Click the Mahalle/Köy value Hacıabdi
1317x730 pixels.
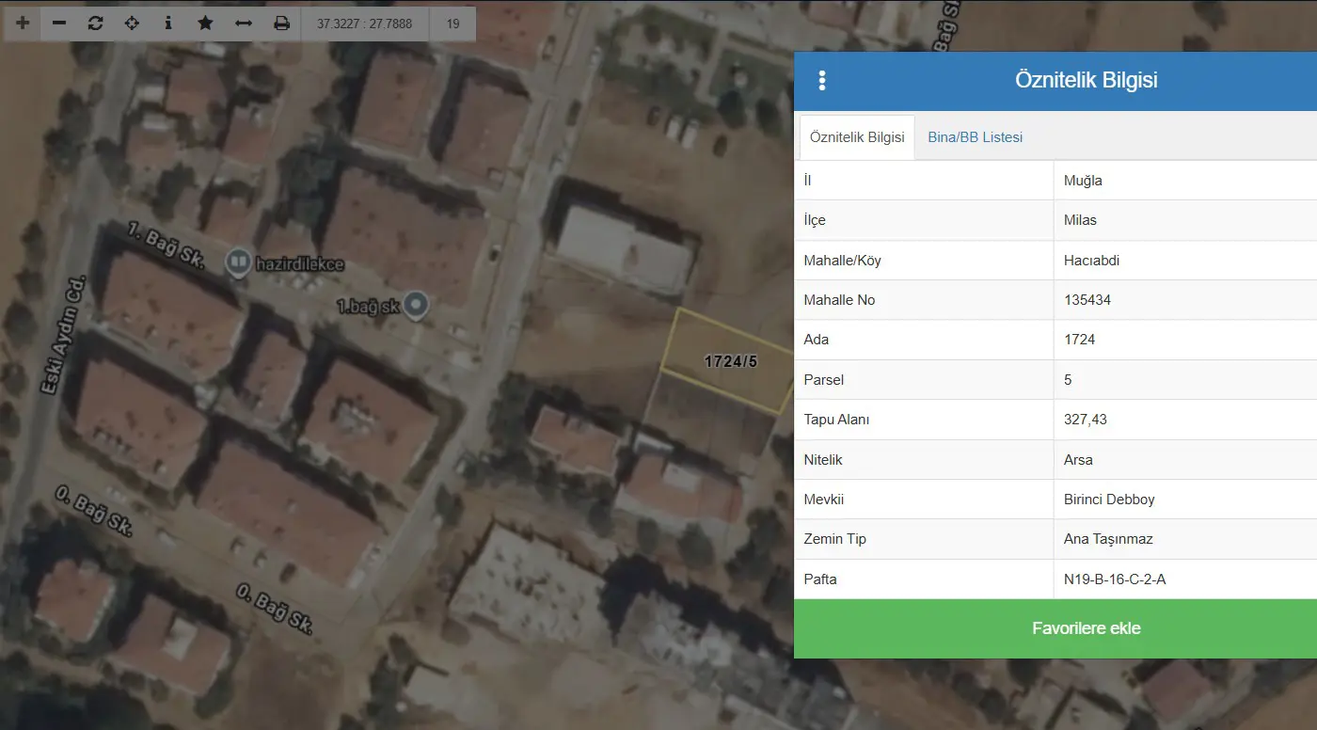coord(1091,261)
